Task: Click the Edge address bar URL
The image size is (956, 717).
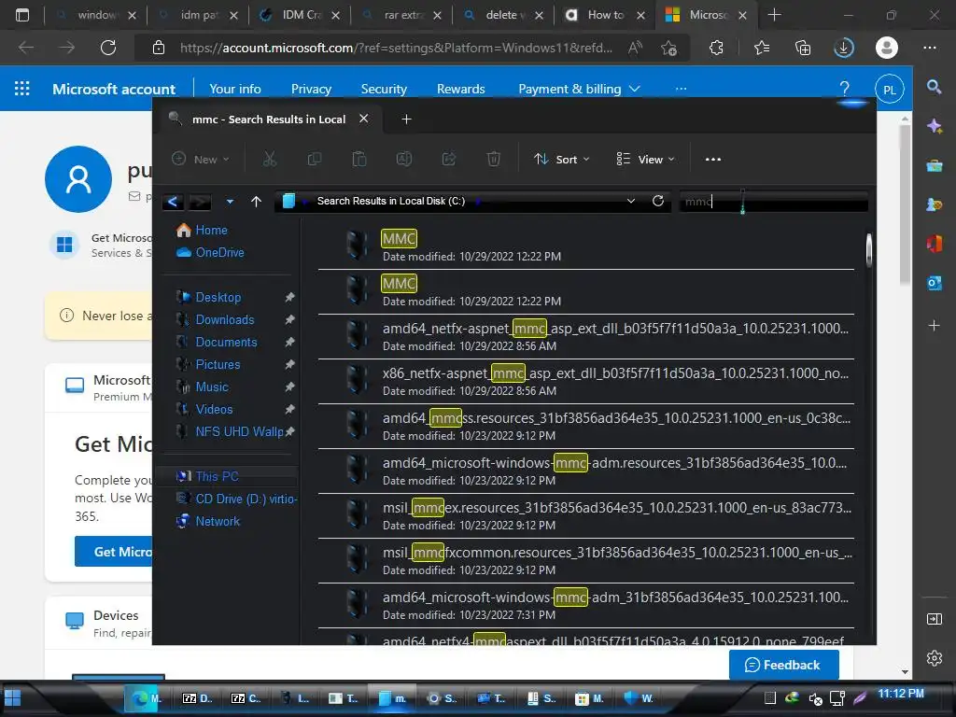Action: (x=396, y=48)
